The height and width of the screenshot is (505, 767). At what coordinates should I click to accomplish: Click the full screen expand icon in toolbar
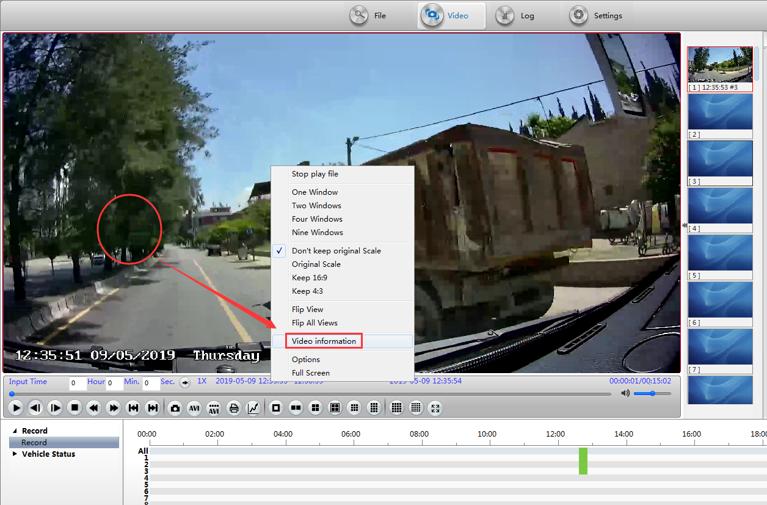pos(435,408)
